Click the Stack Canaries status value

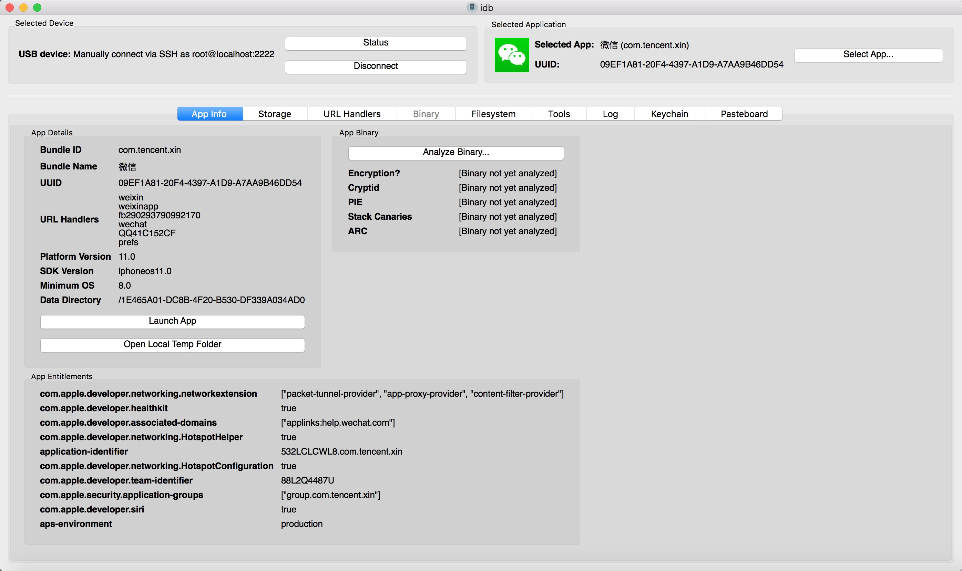[x=508, y=217]
